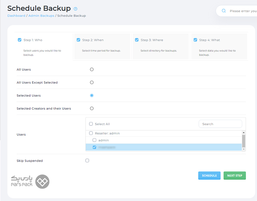Click the NEXT STEP button
Image resolution: width=257 pixels, height=201 pixels.
[x=234, y=175]
